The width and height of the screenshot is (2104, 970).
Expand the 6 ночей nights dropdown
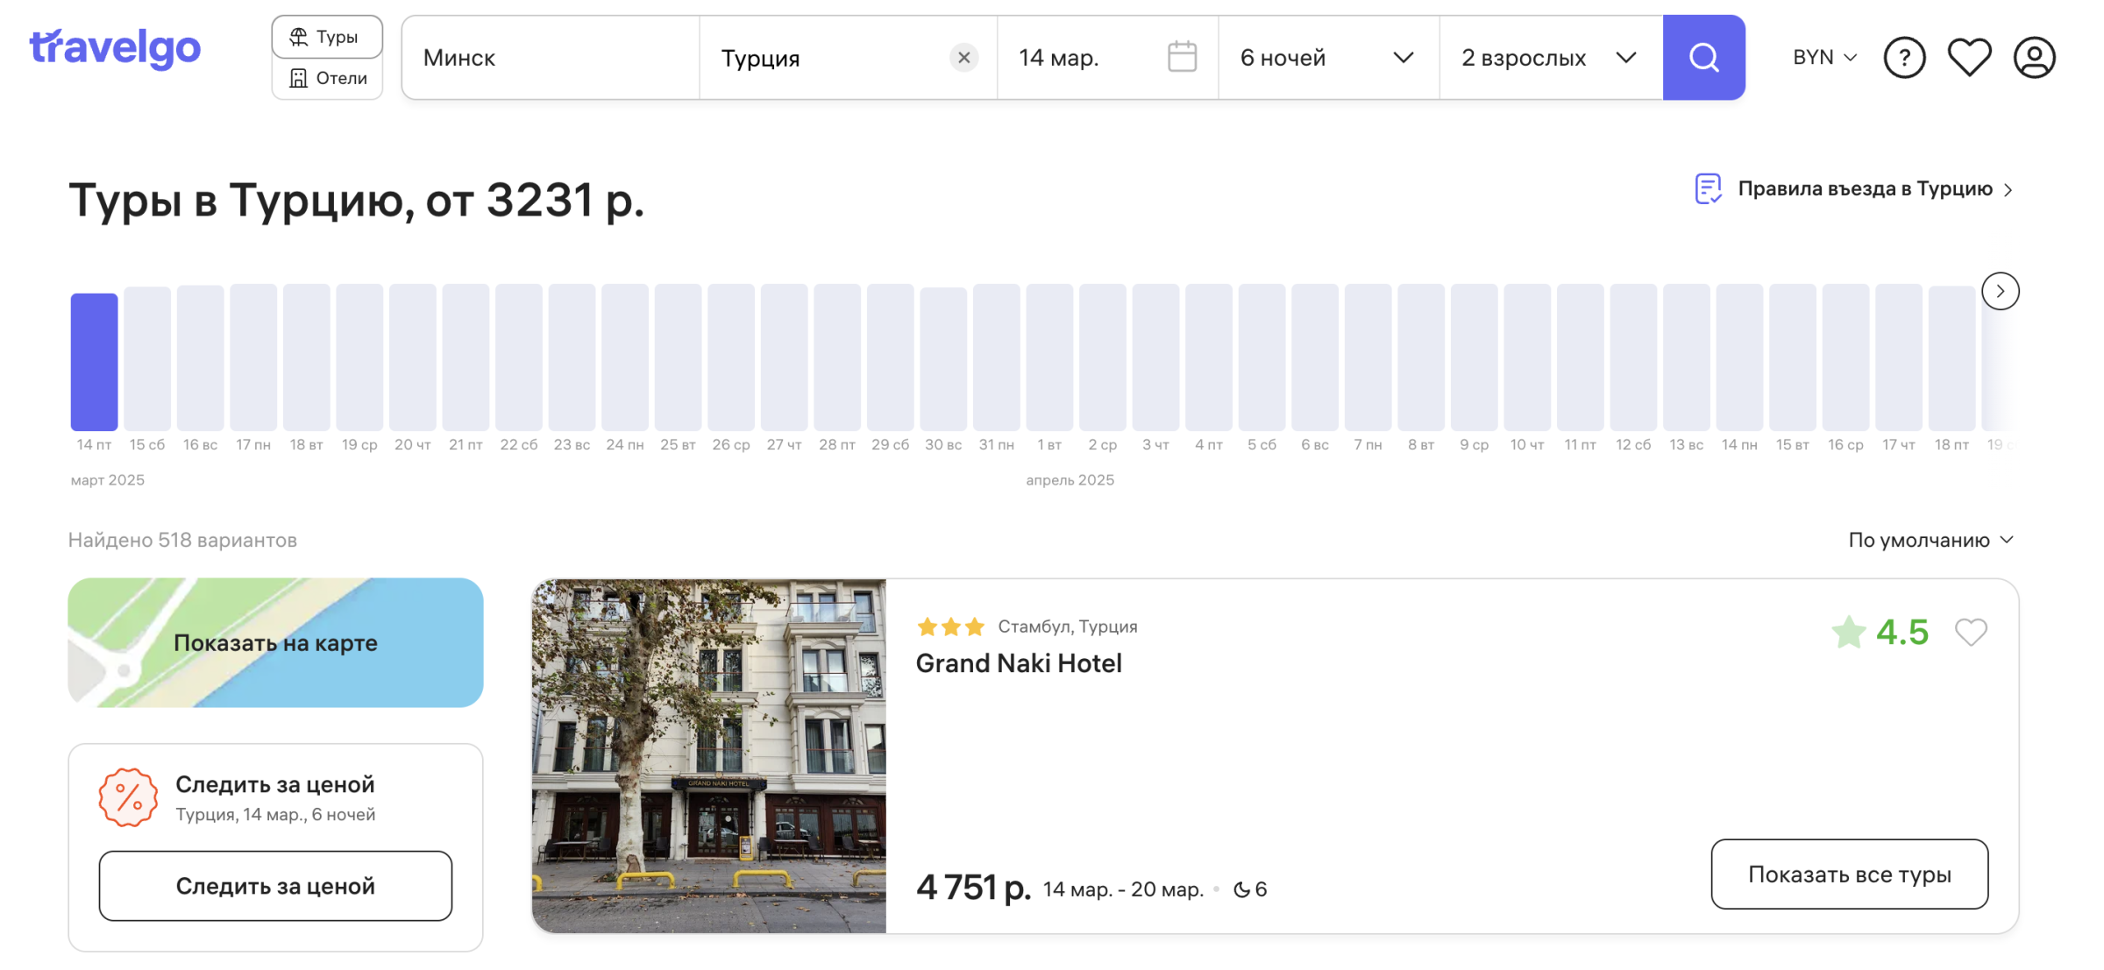[x=1326, y=58]
